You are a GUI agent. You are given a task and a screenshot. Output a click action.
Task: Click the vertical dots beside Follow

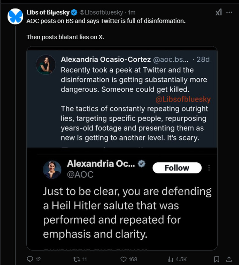(x=209, y=168)
